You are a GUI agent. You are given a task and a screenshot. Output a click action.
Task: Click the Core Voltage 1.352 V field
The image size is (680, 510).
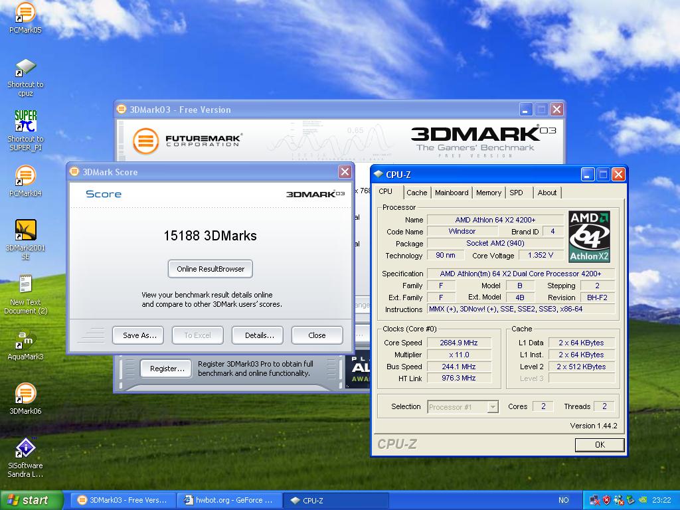(x=541, y=255)
